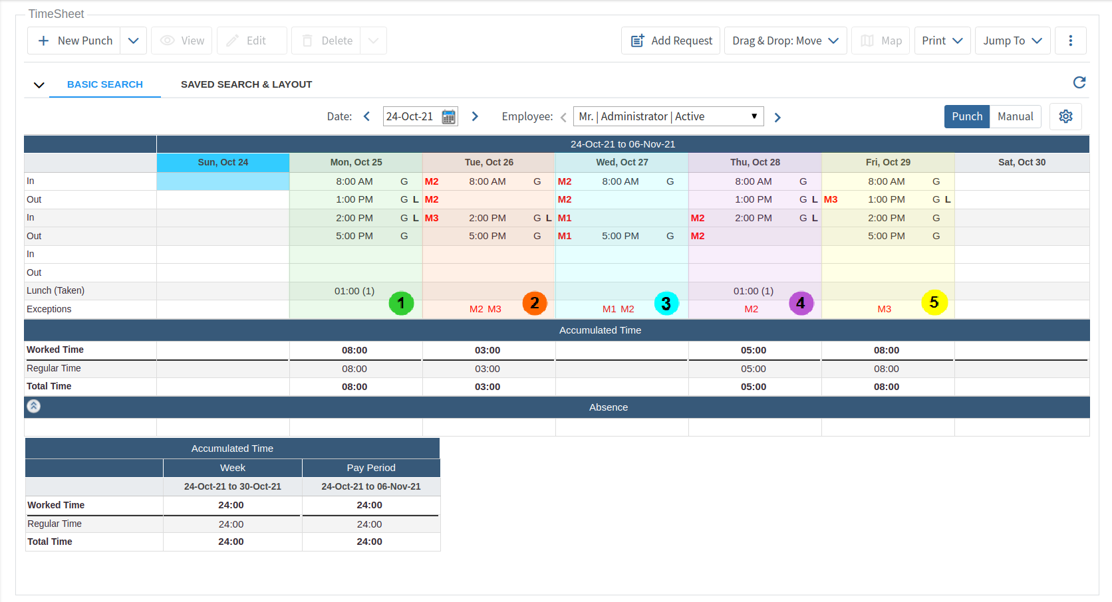The image size is (1112, 602).
Task: Select the previous employee arrow
Action: (x=563, y=118)
